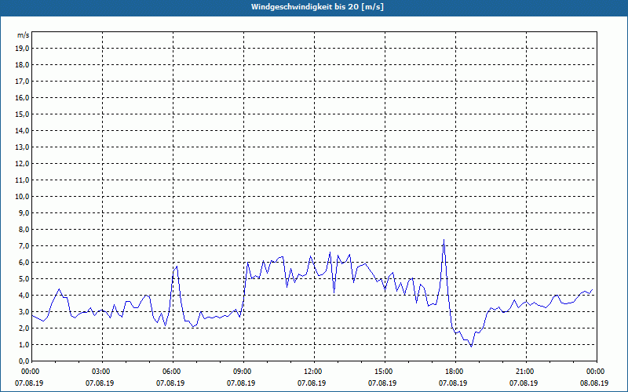This screenshot has height=392, width=628.
Task: Select the '08.08.19' date label
Action: 594,383
